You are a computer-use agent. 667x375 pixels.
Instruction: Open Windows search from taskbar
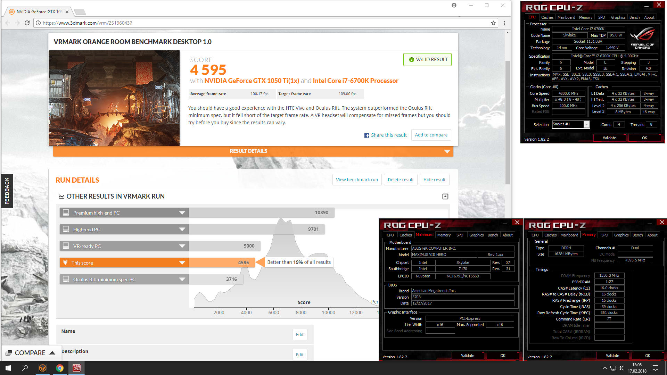click(25, 368)
